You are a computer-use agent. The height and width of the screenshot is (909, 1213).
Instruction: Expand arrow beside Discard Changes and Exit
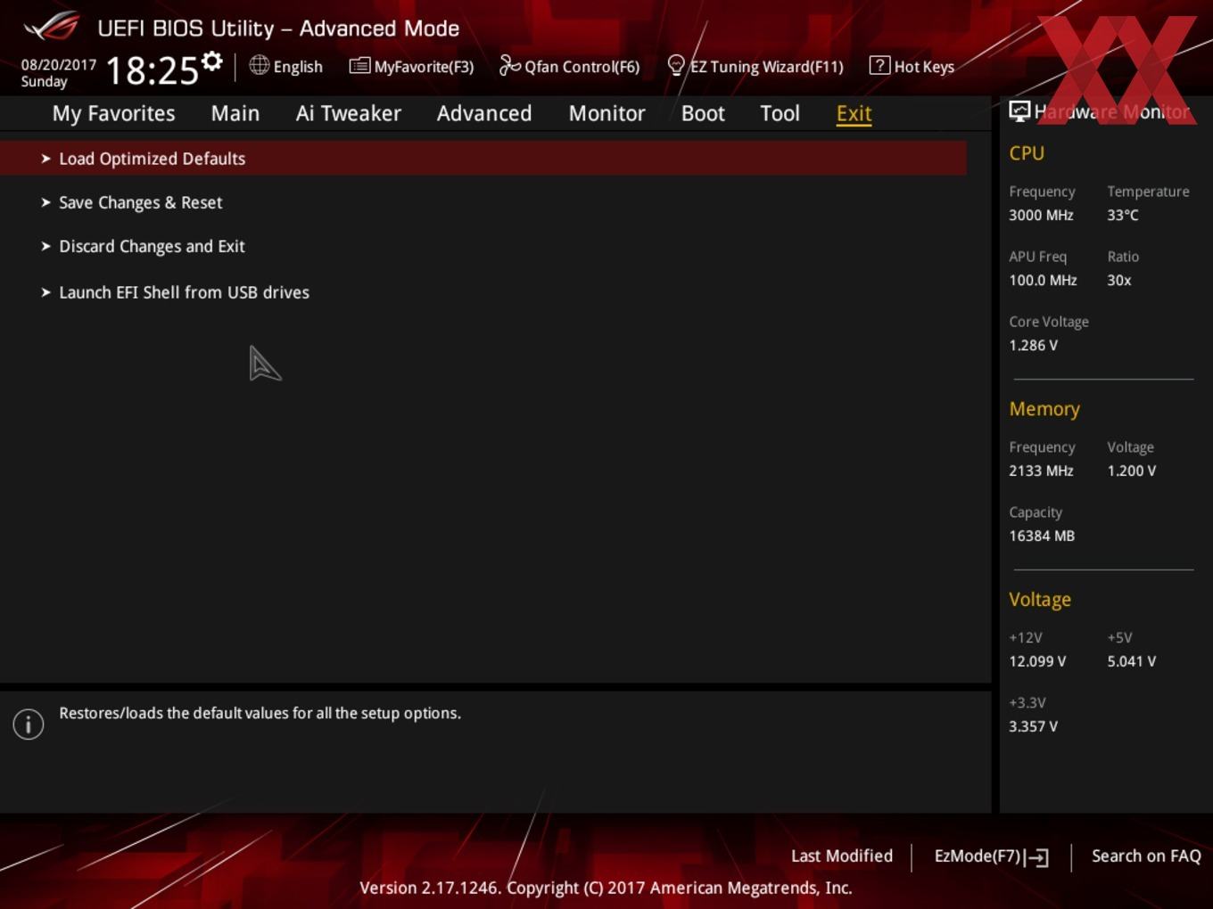(x=45, y=246)
